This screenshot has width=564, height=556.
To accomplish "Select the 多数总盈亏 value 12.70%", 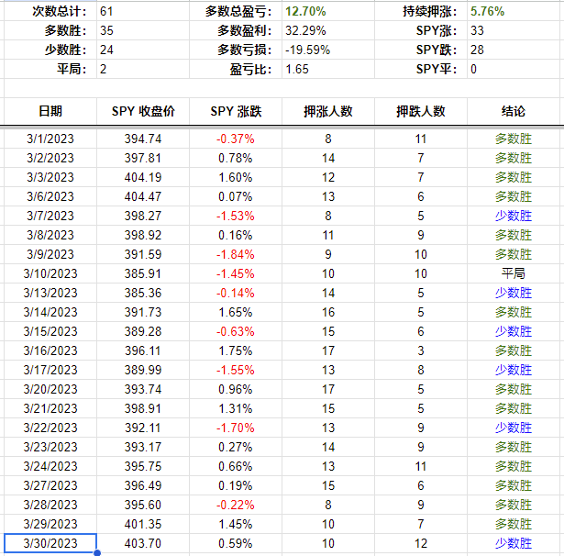I will pyautogui.click(x=328, y=11).
